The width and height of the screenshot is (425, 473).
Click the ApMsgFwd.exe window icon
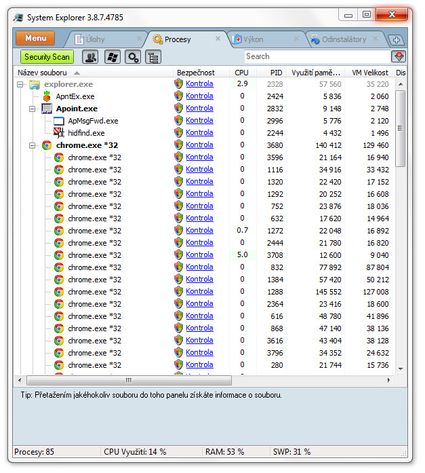point(59,121)
